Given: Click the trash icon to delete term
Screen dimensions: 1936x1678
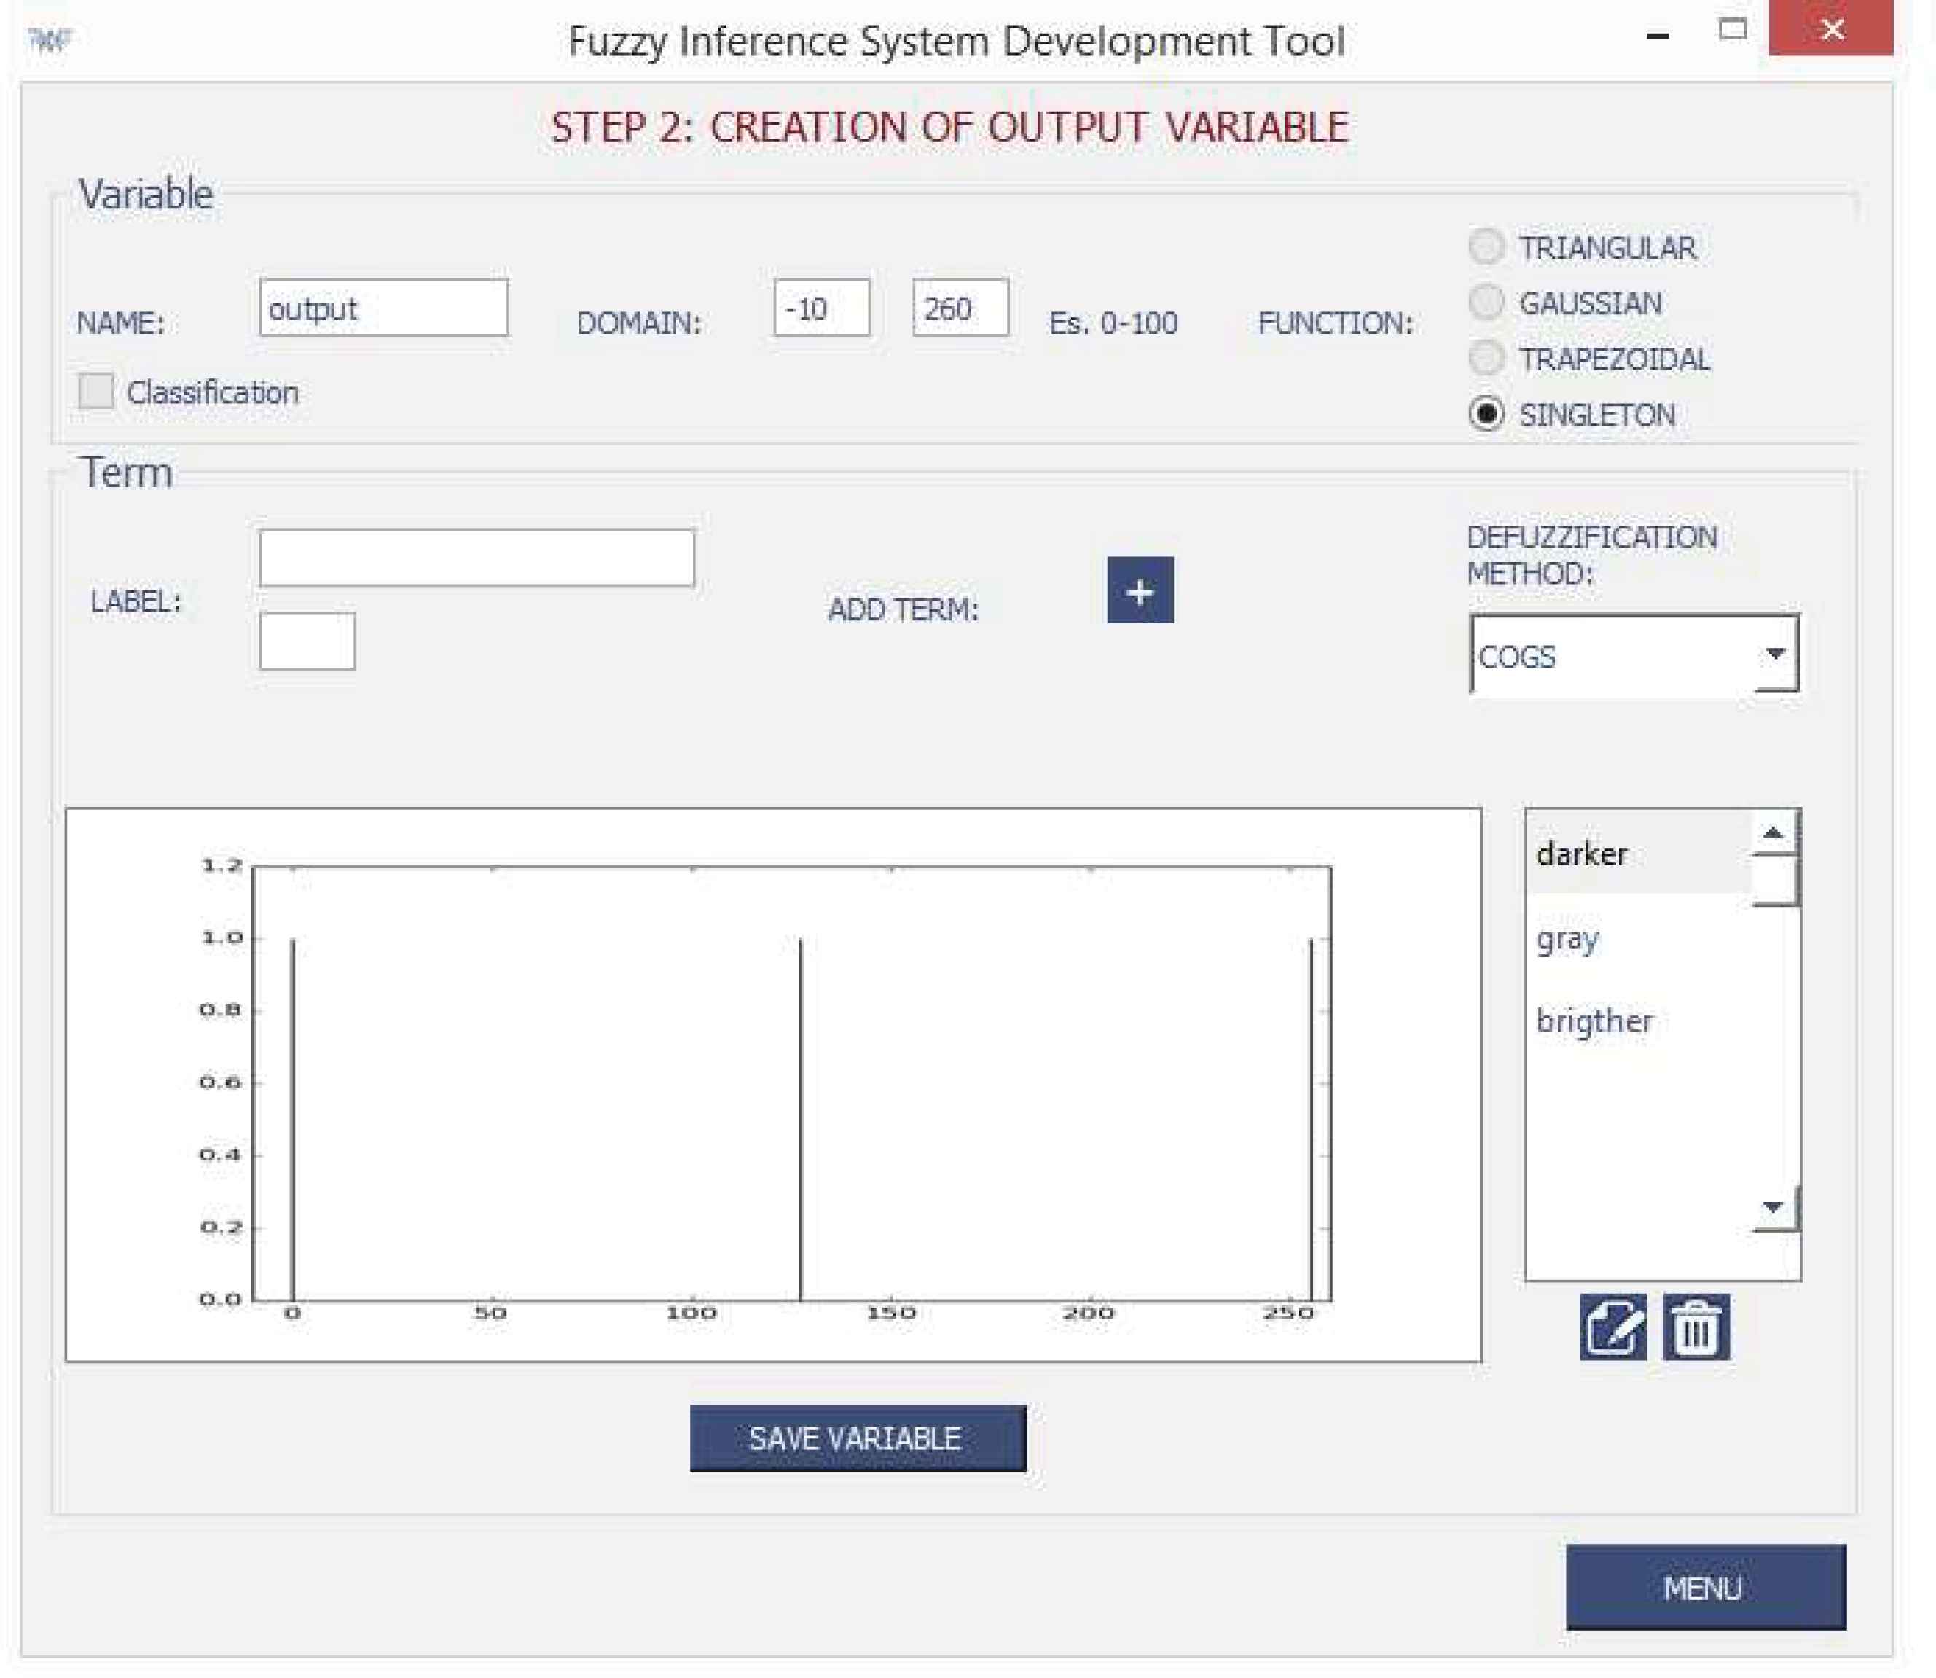Looking at the screenshot, I should [x=1696, y=1327].
